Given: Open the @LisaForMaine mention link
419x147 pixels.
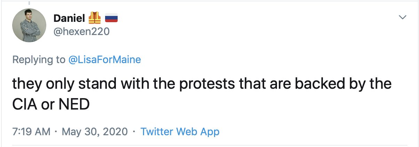Looking at the screenshot, I should 104,60.
